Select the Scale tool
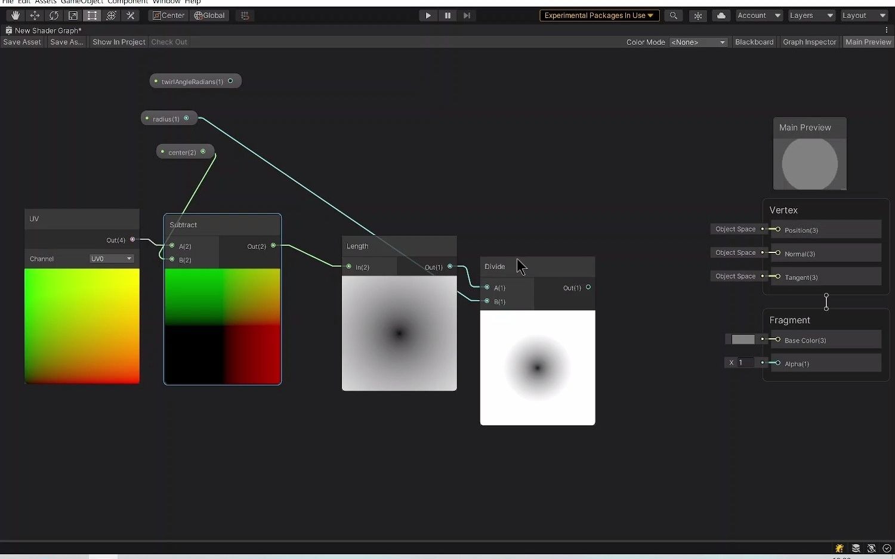The width and height of the screenshot is (895, 559). (x=73, y=16)
